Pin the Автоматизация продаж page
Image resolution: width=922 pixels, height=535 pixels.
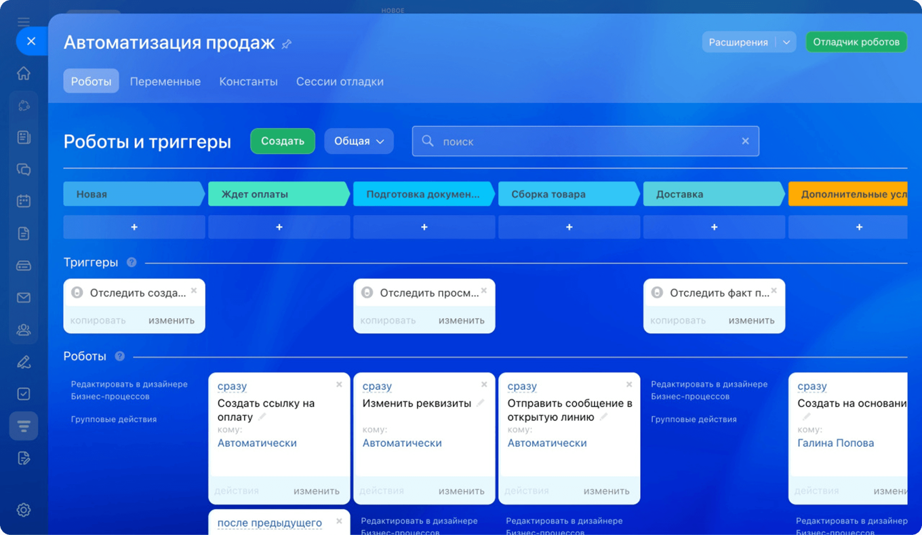tap(286, 43)
